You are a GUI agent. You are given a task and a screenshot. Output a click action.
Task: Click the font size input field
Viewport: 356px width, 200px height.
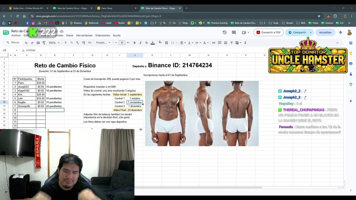[x=122, y=43]
